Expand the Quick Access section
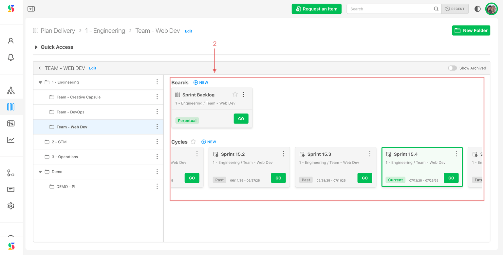The width and height of the screenshot is (503, 255). coord(36,47)
